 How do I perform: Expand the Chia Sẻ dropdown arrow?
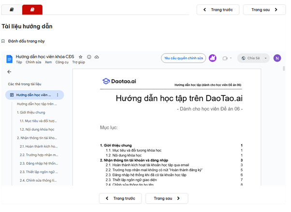pyautogui.click(x=266, y=58)
